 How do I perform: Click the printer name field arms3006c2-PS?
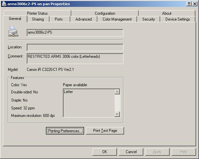pyautogui.click(x=75, y=33)
